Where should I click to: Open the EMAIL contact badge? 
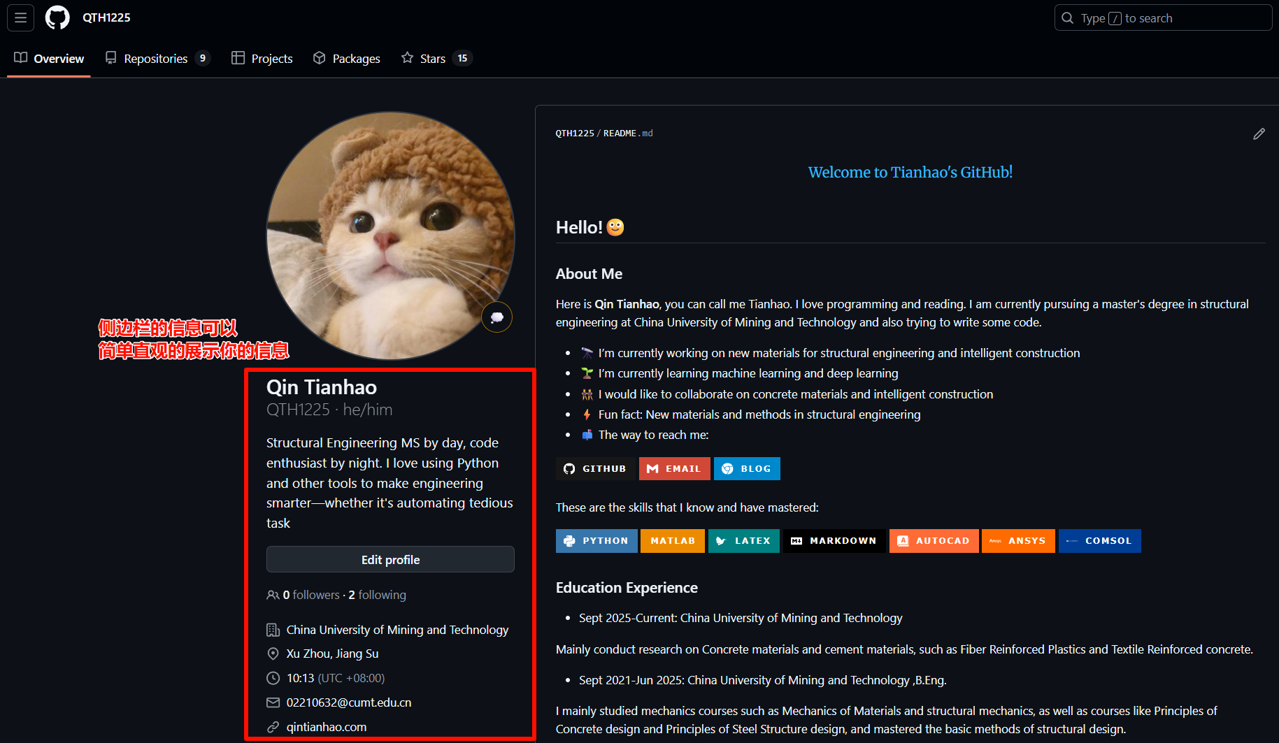point(673,468)
